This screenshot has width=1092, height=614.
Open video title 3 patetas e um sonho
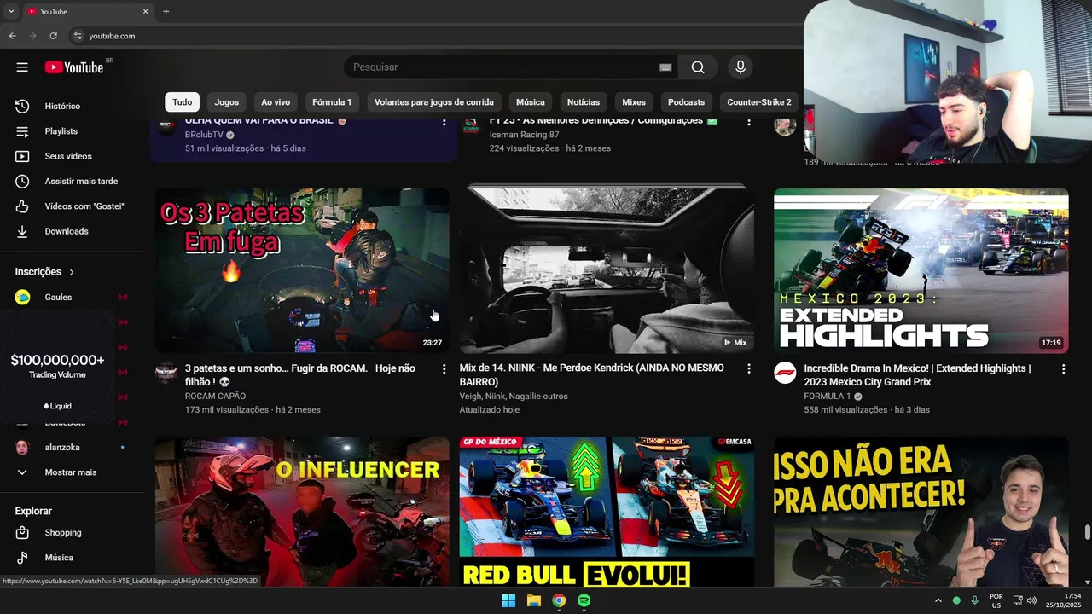point(300,375)
